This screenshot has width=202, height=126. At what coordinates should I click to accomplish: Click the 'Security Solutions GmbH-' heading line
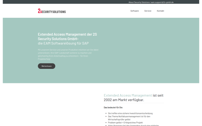coord(58,39)
